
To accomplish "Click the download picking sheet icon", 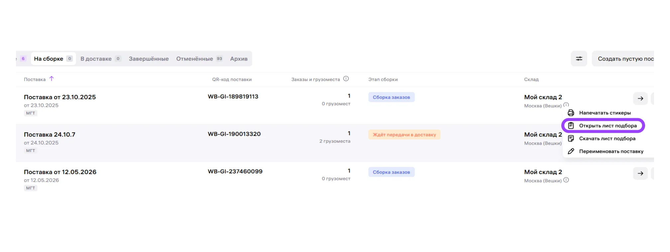I will pos(571,138).
